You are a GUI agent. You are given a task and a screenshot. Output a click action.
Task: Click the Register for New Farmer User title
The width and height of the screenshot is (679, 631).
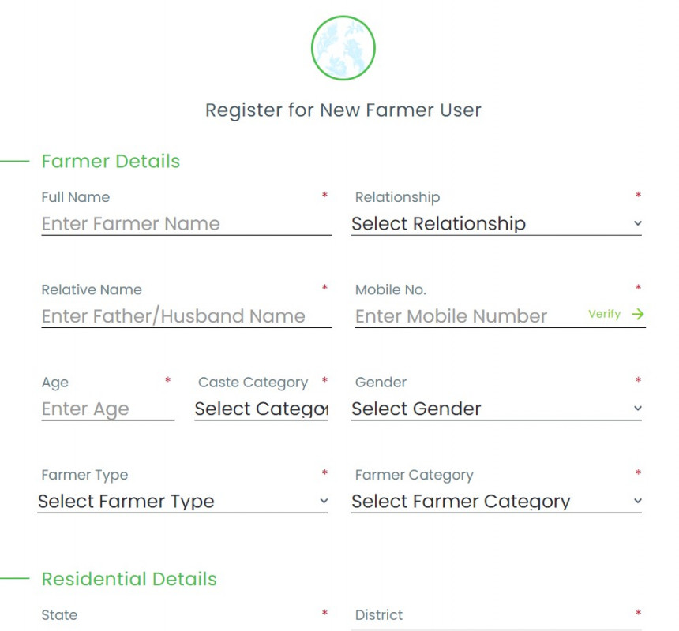point(343,110)
